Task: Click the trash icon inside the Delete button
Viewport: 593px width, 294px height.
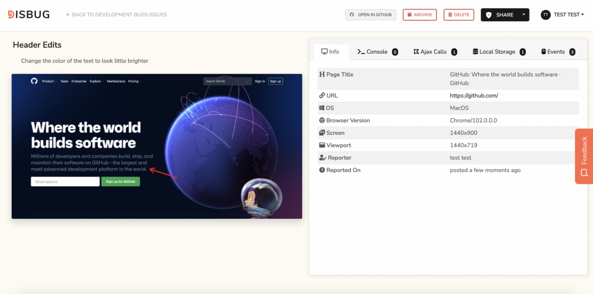Action: (x=450, y=15)
